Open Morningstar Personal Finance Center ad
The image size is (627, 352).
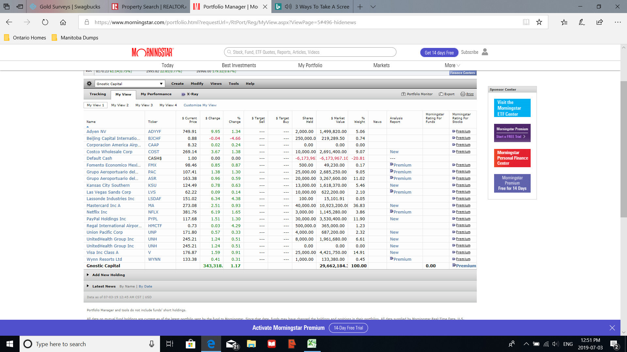(512, 158)
